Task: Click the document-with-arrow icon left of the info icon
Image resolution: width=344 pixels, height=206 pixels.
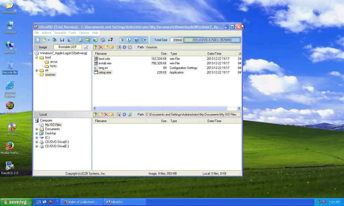Action: point(121,40)
